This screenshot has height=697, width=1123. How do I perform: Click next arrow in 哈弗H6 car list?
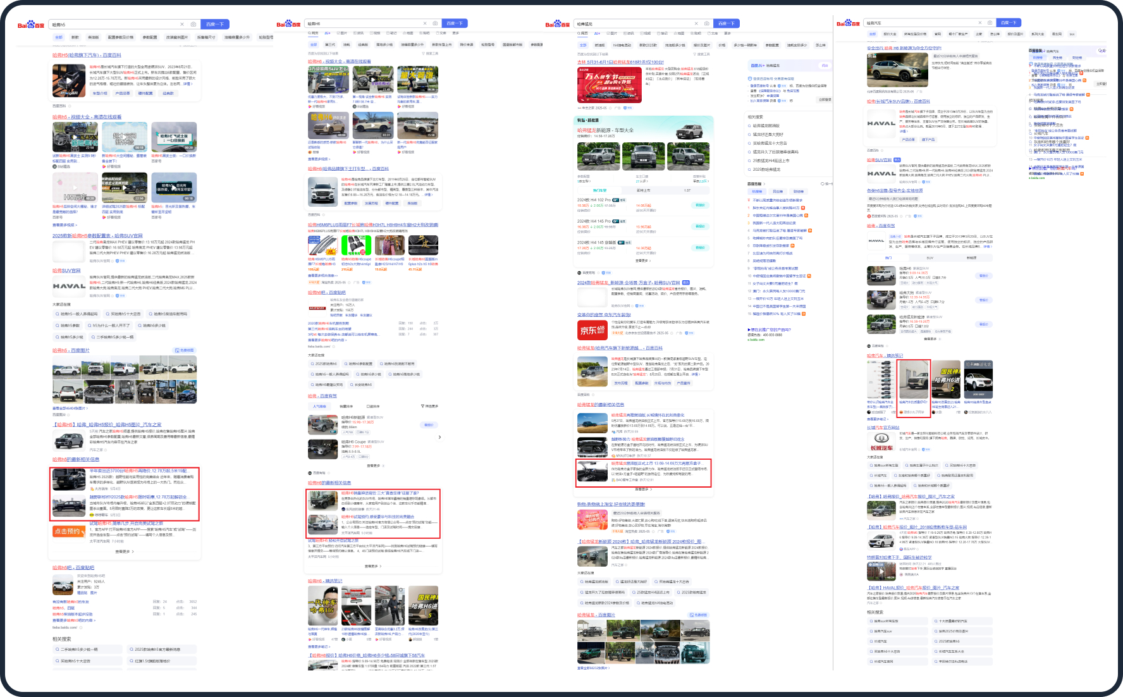pos(439,437)
